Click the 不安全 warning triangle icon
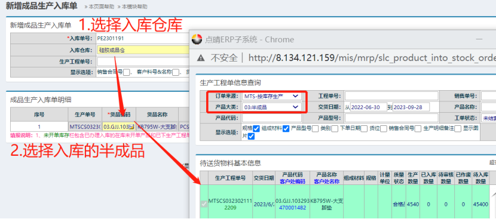The height and width of the screenshot is (219, 496). (x=201, y=58)
